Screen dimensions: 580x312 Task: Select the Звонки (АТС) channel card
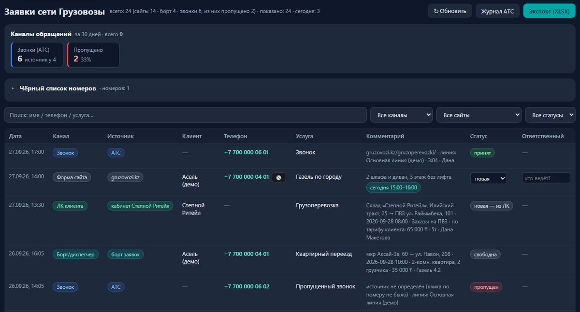[x=38, y=55]
